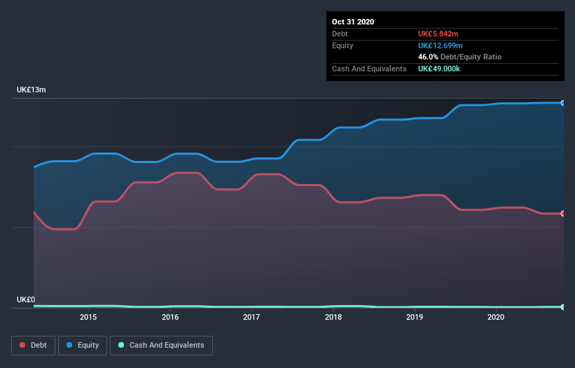Click the red Debt legend dot
Viewport: 575px width, 368px height.
[x=22, y=345]
